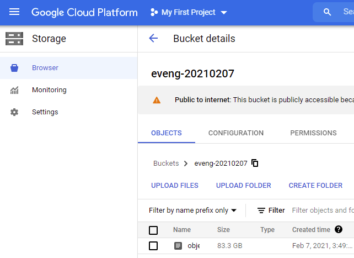The height and width of the screenshot is (258, 354).
Task: Go back using the arrow beside Bucket details
Action: pos(153,38)
